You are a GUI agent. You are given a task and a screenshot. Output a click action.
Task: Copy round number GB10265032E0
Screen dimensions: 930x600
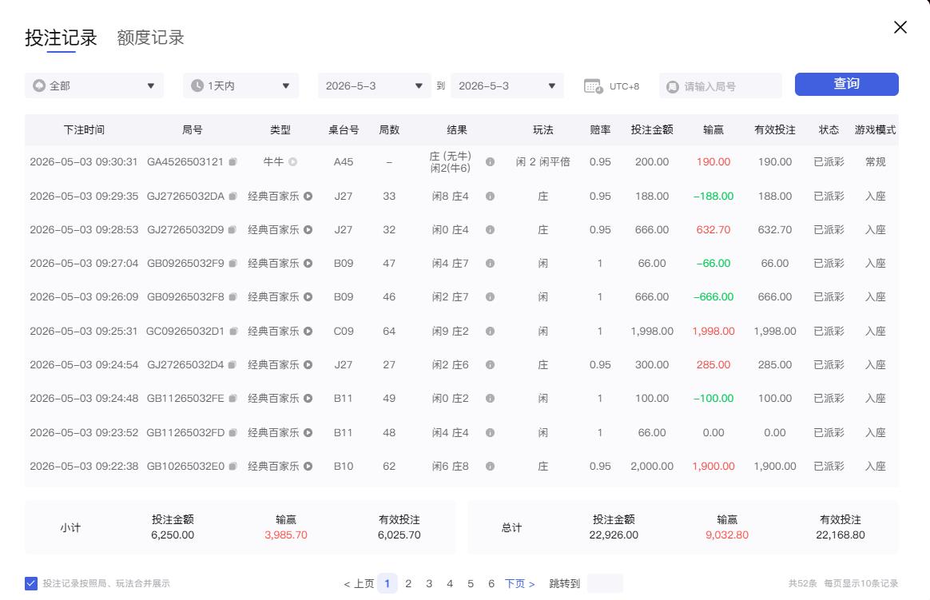click(233, 467)
